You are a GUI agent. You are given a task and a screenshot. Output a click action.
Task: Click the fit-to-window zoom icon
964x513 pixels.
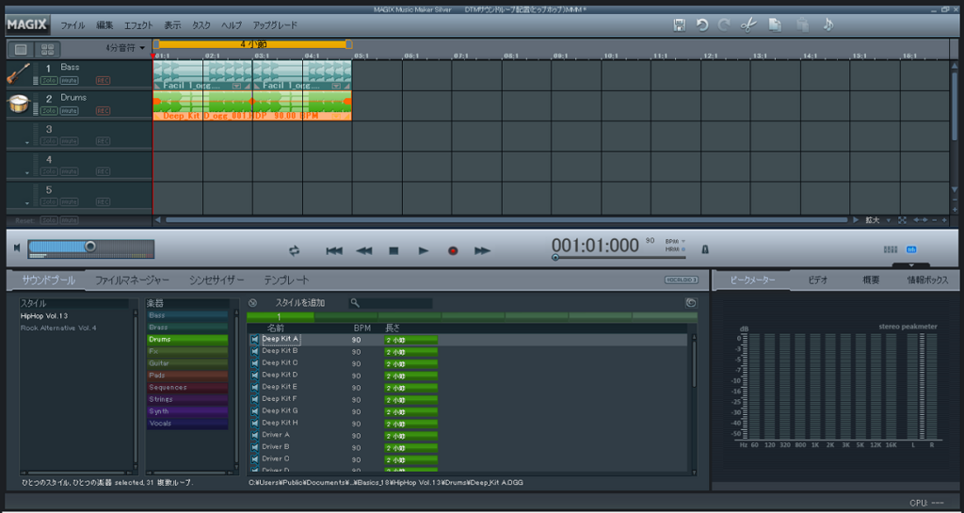pos(902,220)
